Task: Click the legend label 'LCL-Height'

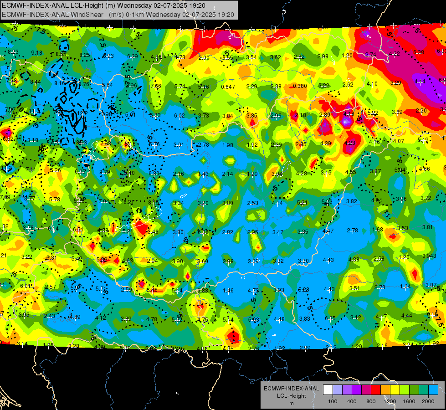Action: (292, 396)
